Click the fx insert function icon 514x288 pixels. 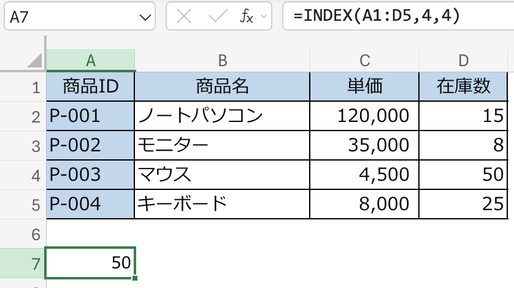click(x=247, y=17)
